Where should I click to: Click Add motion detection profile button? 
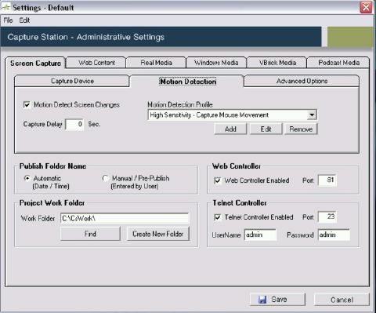pyautogui.click(x=230, y=129)
